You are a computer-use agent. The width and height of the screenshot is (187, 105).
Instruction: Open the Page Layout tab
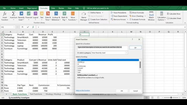tap(32, 8)
